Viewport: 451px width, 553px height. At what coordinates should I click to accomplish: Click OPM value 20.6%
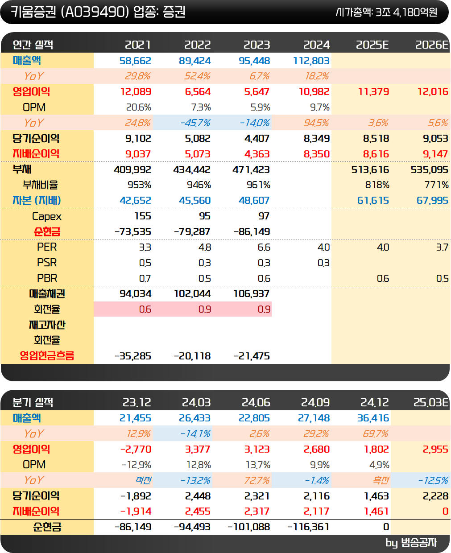coord(139,107)
